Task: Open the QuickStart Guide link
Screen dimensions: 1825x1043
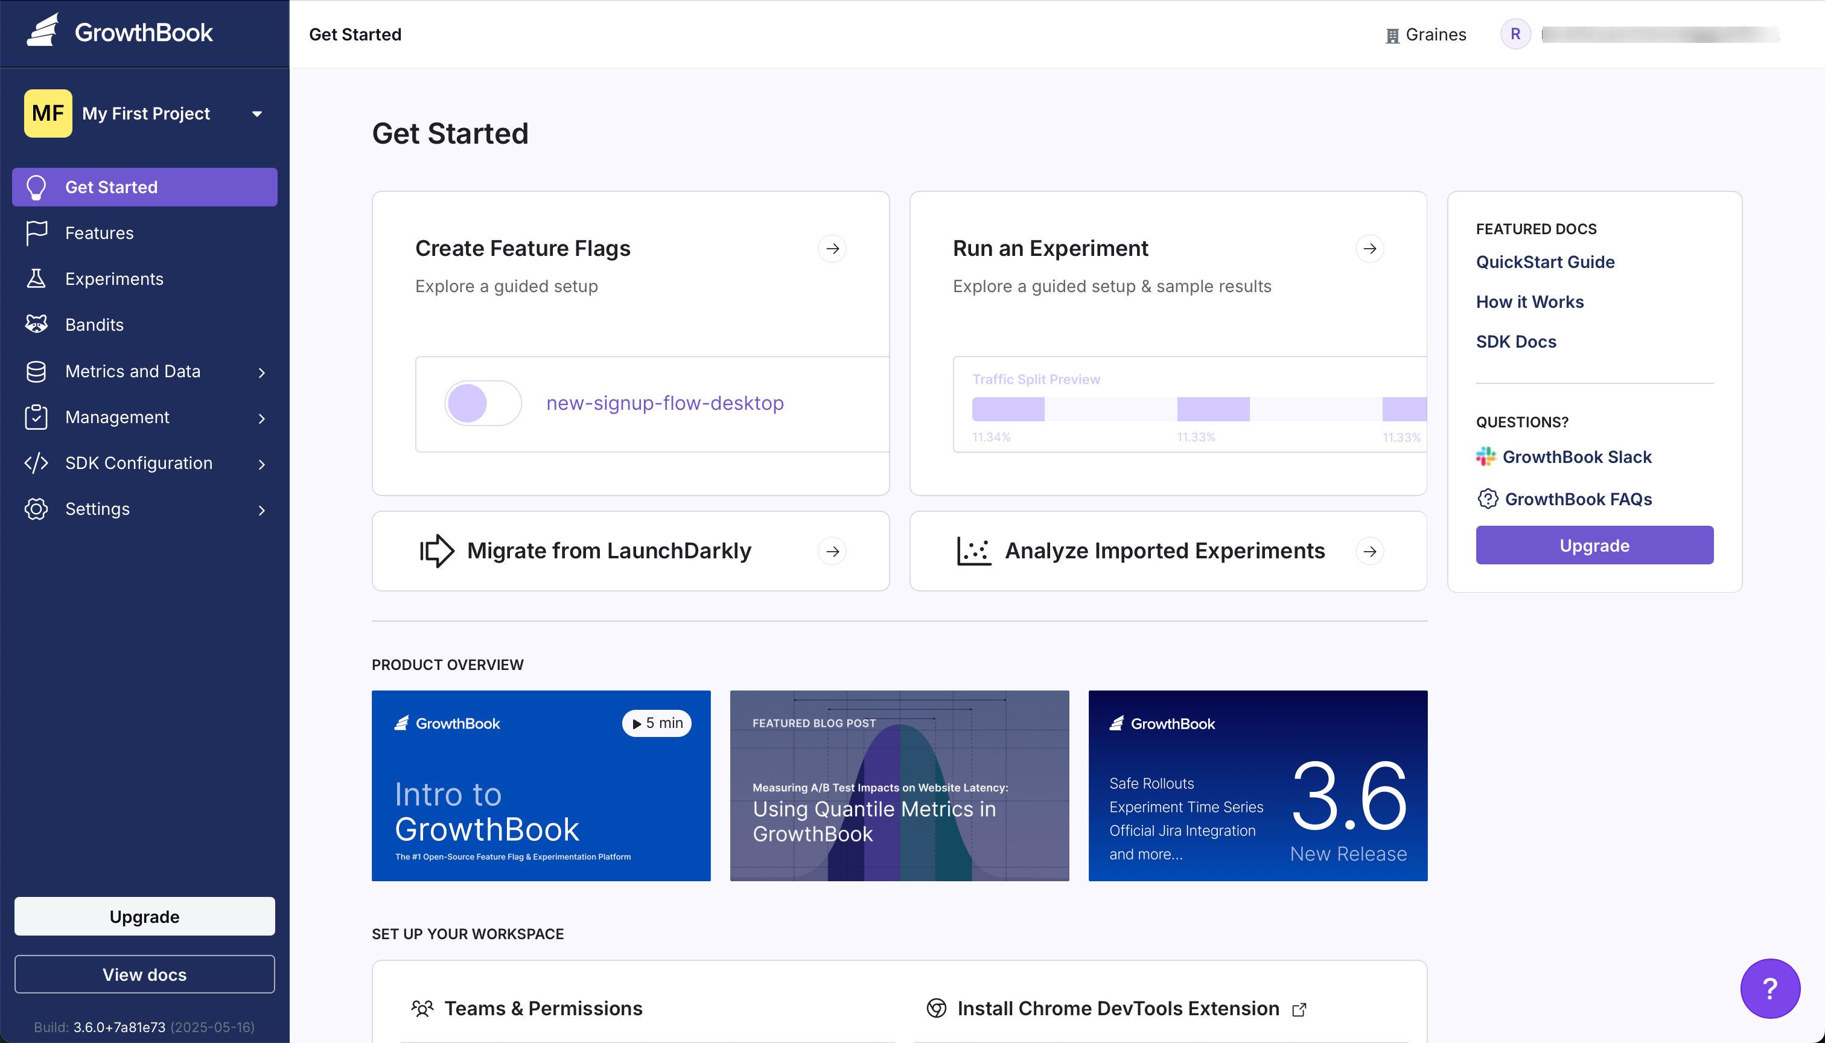Action: click(x=1545, y=261)
